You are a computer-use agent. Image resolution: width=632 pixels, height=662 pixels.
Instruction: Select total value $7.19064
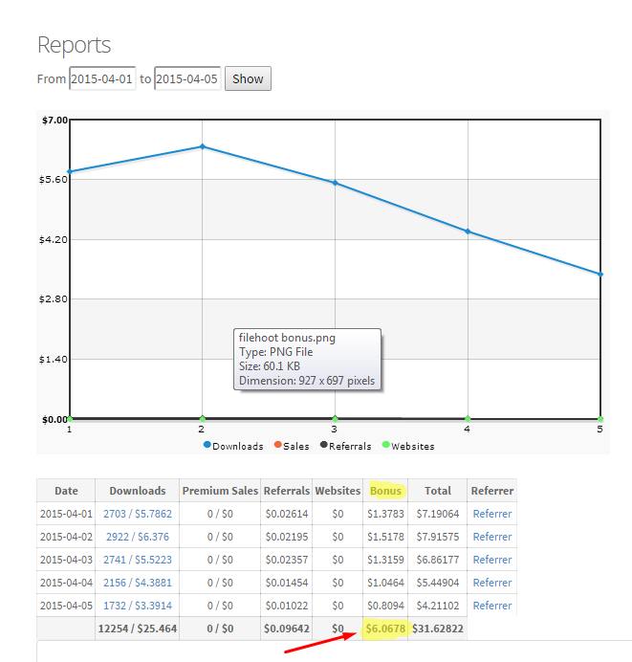click(x=438, y=514)
